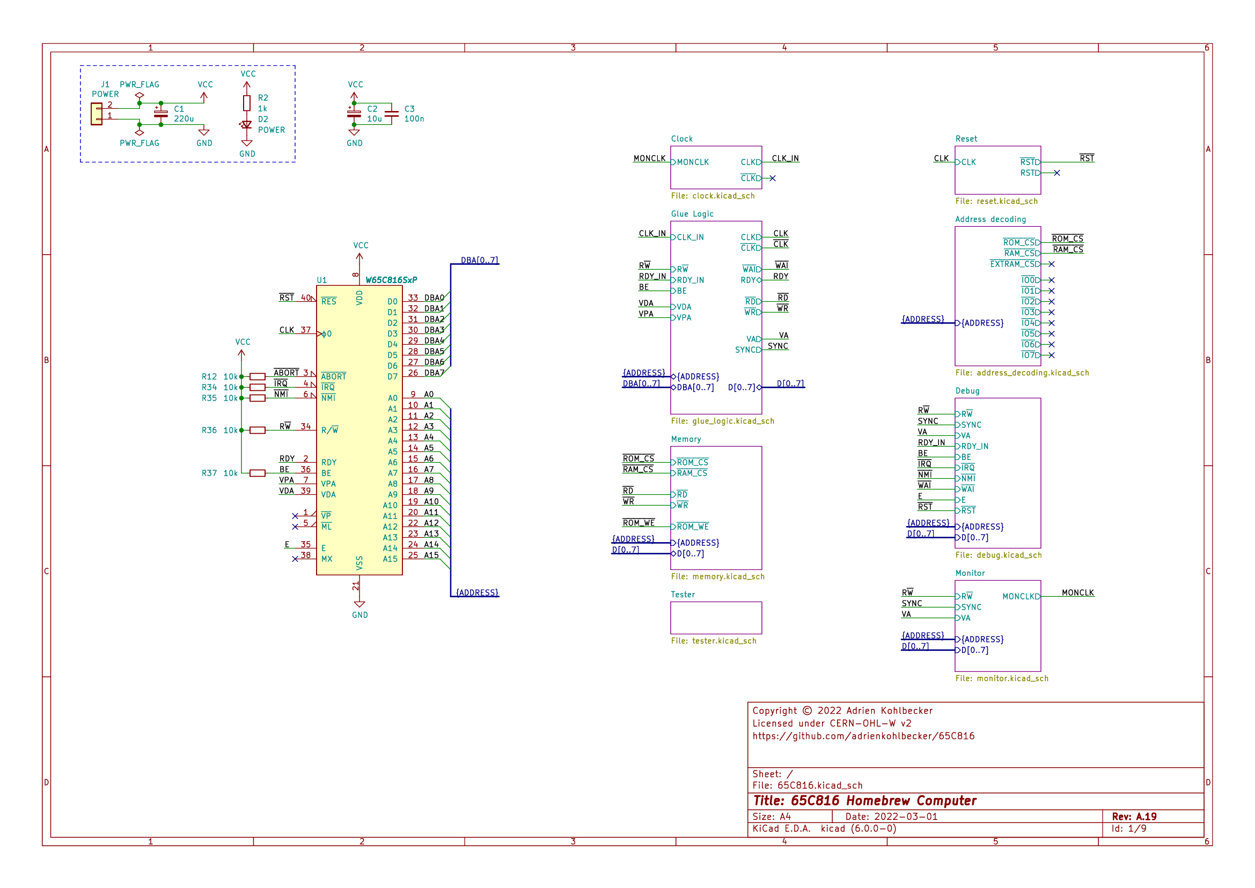Image resolution: width=1255 pixels, height=888 pixels.
Task: Click the 'Licensed under CERN-OHL-W v2' text
Action: tap(832, 723)
